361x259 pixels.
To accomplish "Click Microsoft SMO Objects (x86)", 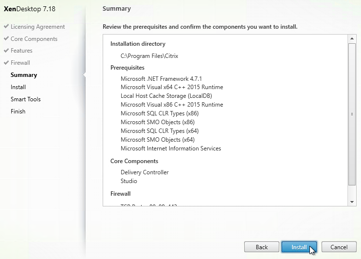I will [158, 122].
